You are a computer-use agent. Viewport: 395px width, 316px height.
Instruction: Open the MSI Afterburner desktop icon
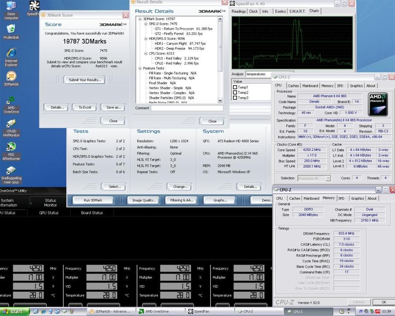11,147
